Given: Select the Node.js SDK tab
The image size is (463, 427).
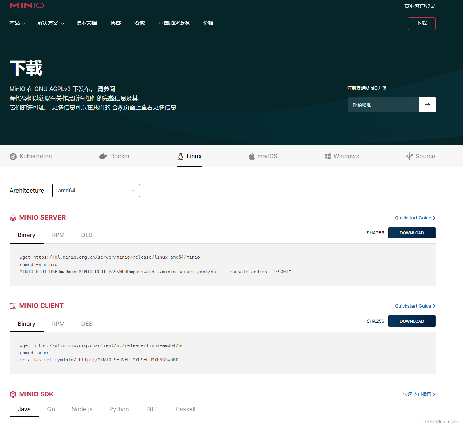Looking at the screenshot, I should 82,409.
